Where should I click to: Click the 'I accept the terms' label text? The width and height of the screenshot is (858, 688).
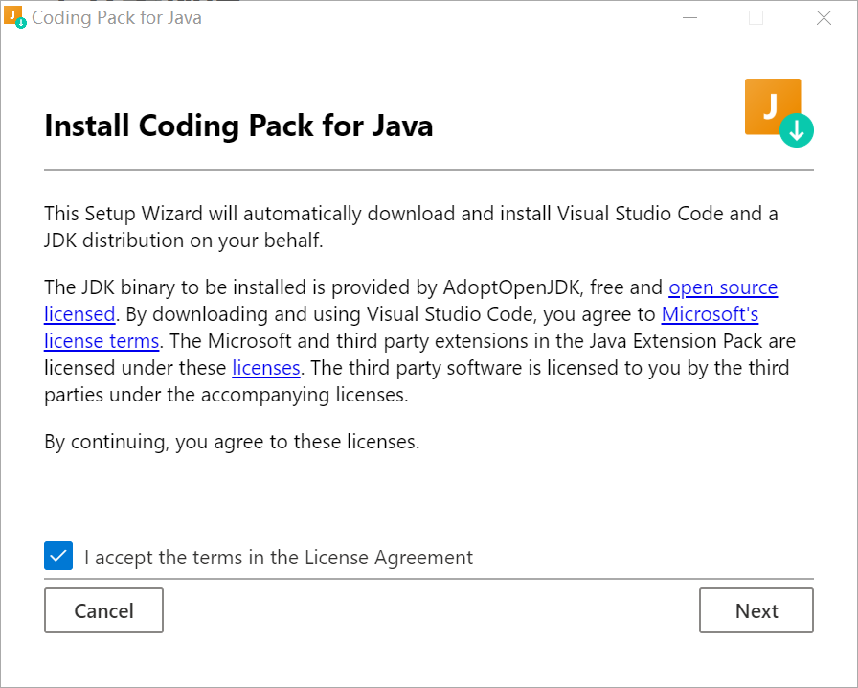(x=278, y=557)
